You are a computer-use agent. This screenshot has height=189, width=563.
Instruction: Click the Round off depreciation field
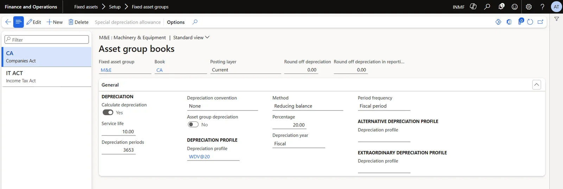pyautogui.click(x=301, y=70)
